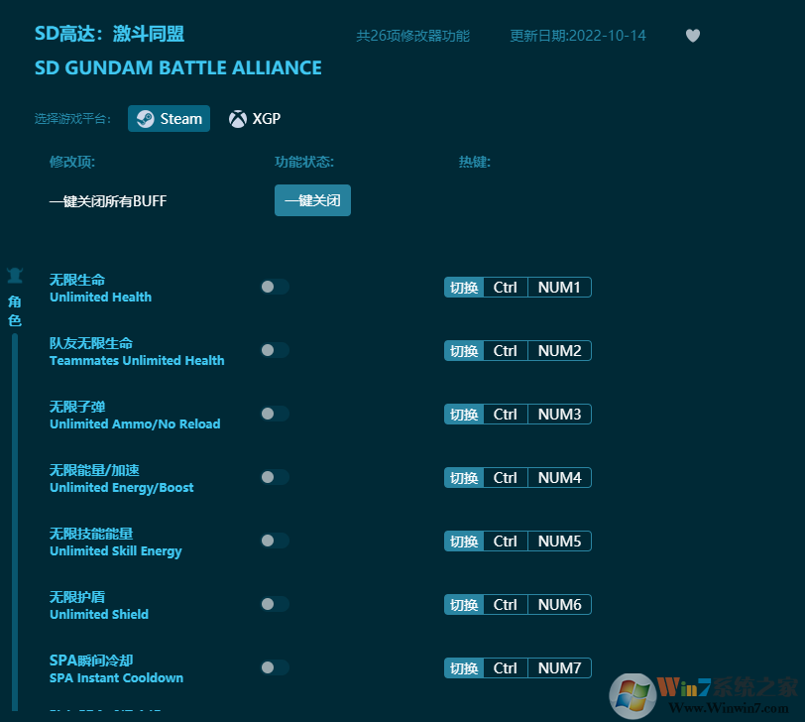Click the heart favorite icon
Viewport: 805px width, 722px height.
(693, 36)
